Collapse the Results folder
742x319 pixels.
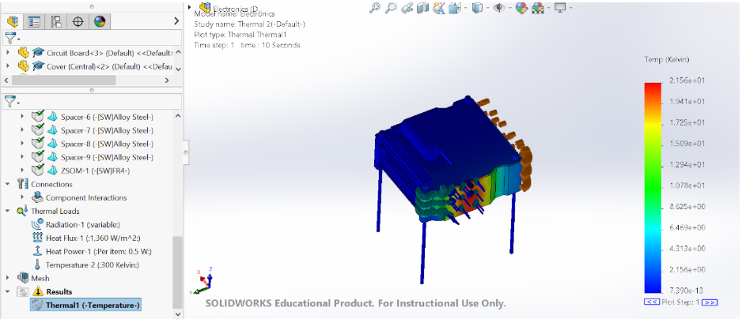[x=8, y=291]
